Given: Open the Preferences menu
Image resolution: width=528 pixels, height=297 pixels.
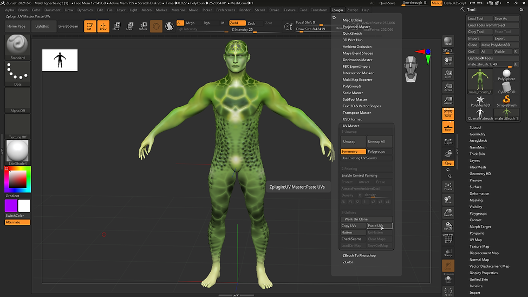Looking at the screenshot, I should tap(226, 10).
